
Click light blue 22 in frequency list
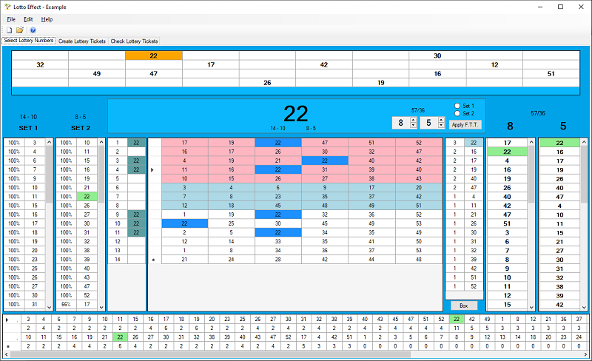tap(474, 143)
